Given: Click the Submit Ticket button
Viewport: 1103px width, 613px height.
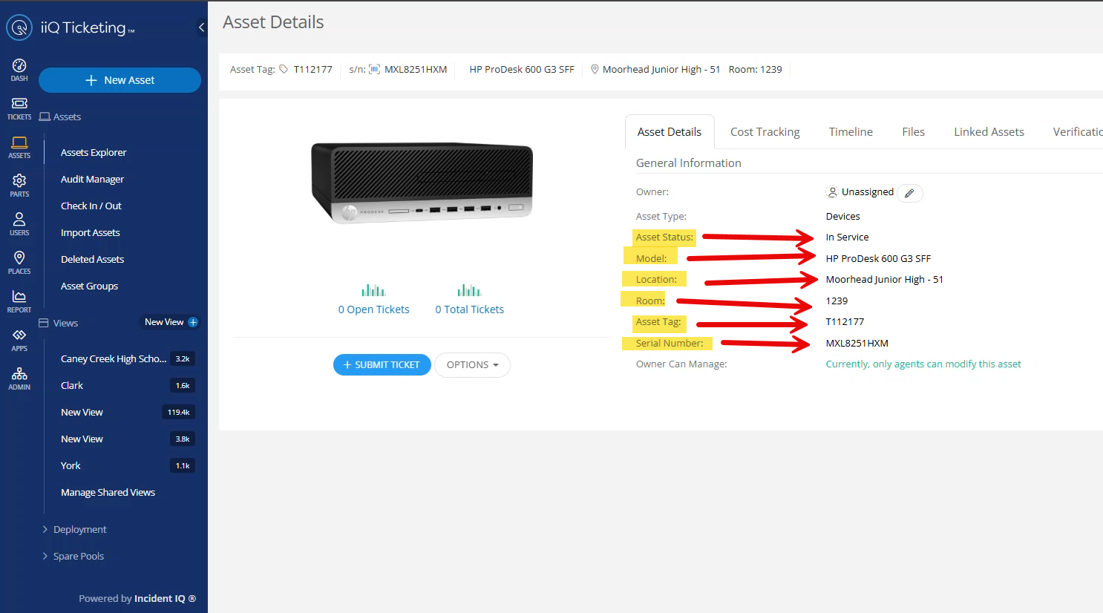Looking at the screenshot, I should pyautogui.click(x=382, y=364).
